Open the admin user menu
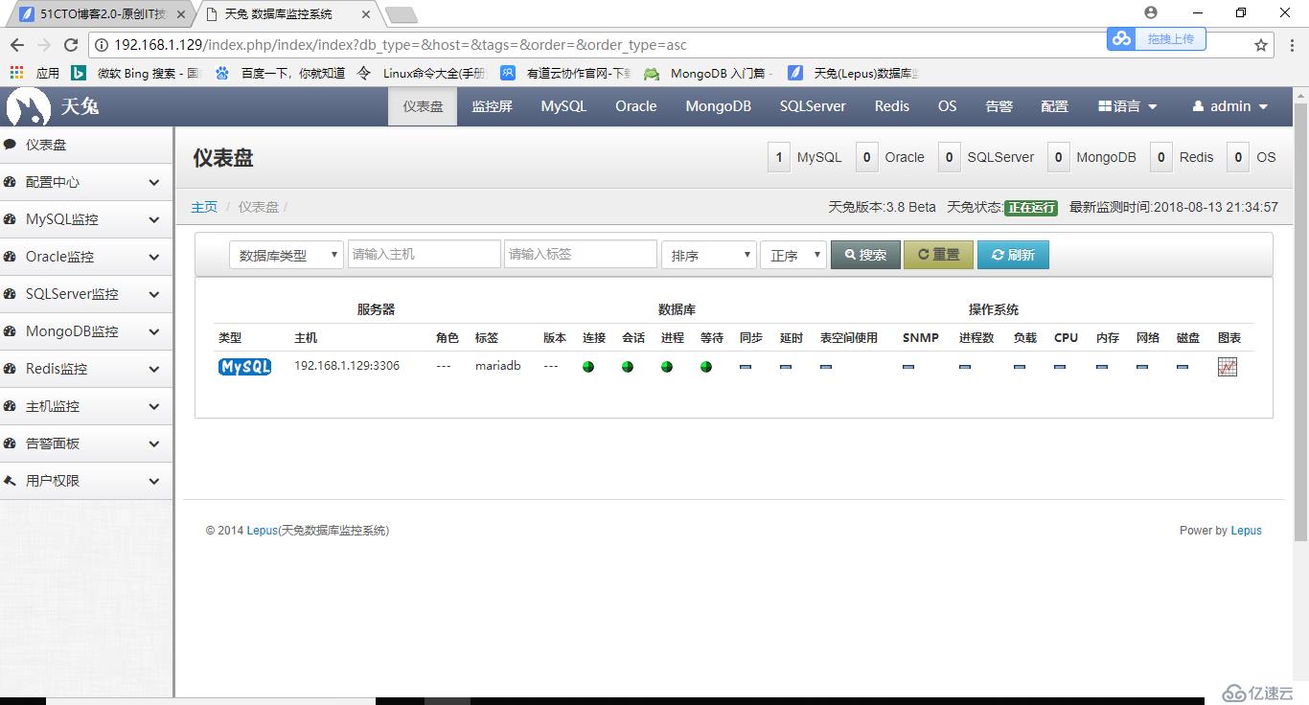The image size is (1309, 705). coord(1230,106)
